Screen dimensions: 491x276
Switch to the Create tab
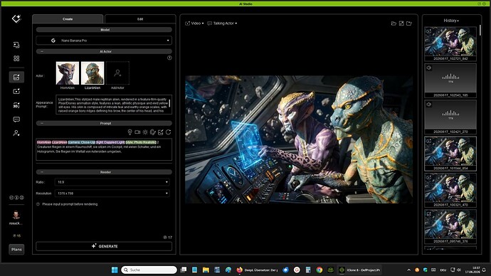68,19
